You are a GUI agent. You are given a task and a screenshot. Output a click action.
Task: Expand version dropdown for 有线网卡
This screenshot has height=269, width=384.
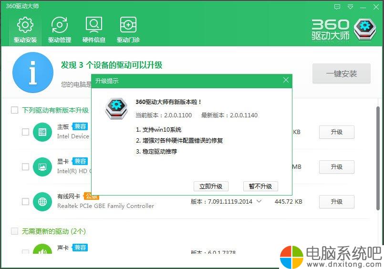tap(259, 201)
